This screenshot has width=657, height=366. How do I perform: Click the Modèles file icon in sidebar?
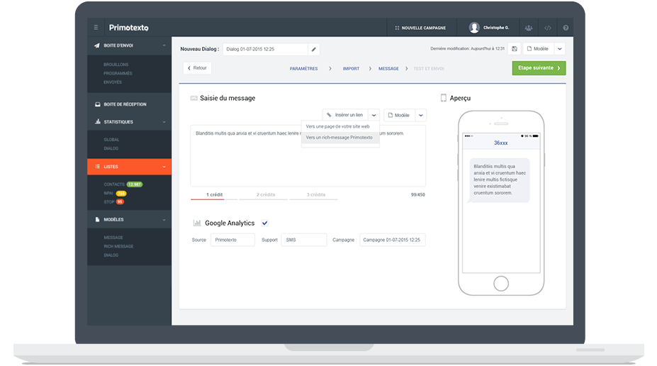point(97,219)
